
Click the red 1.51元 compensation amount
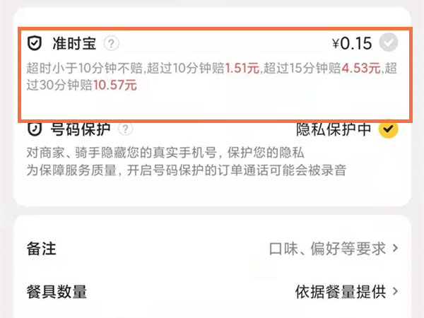click(x=242, y=68)
